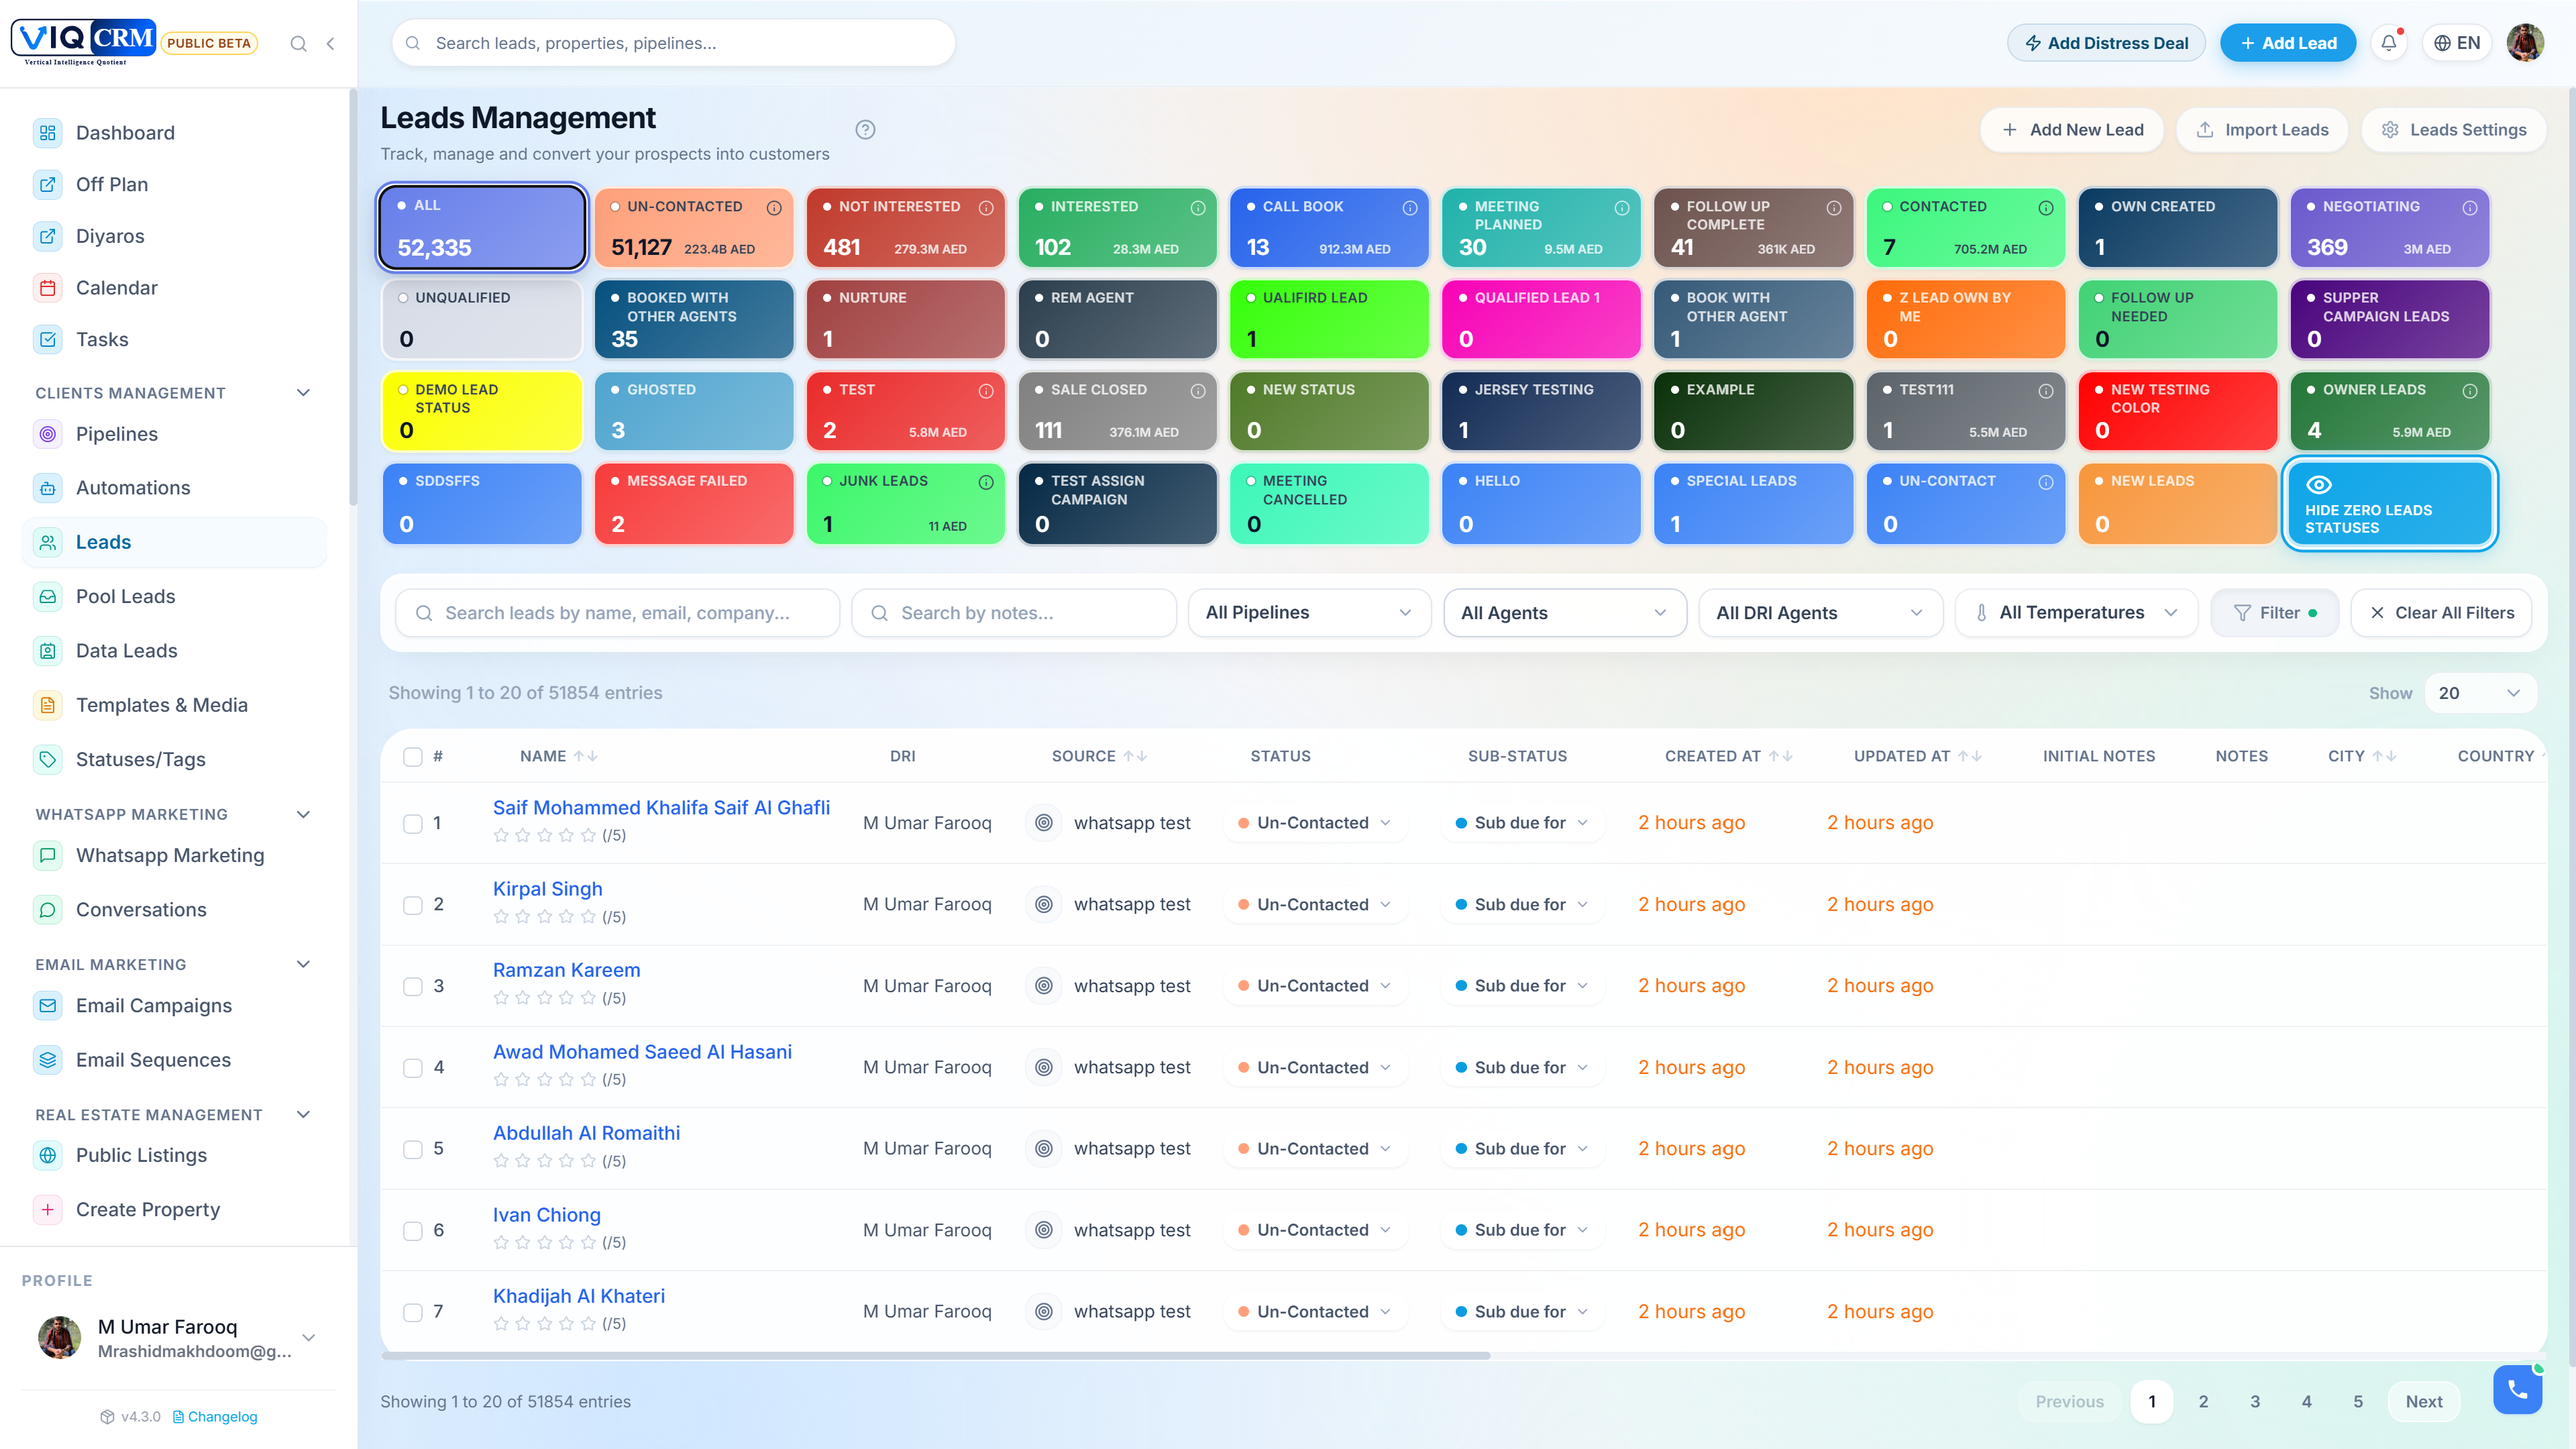Click the info icon on Negotiating card
The image size is (2576, 1449).
tap(2469, 208)
